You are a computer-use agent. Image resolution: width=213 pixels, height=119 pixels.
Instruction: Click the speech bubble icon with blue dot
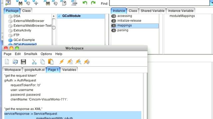click(28, 3)
